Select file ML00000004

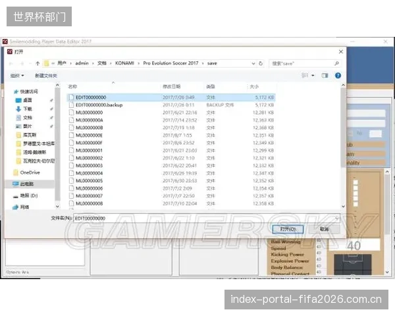point(171,173)
